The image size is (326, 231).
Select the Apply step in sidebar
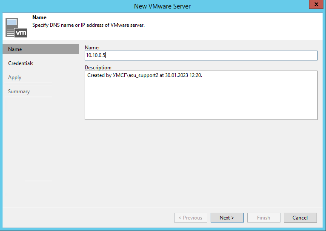tap(14, 77)
